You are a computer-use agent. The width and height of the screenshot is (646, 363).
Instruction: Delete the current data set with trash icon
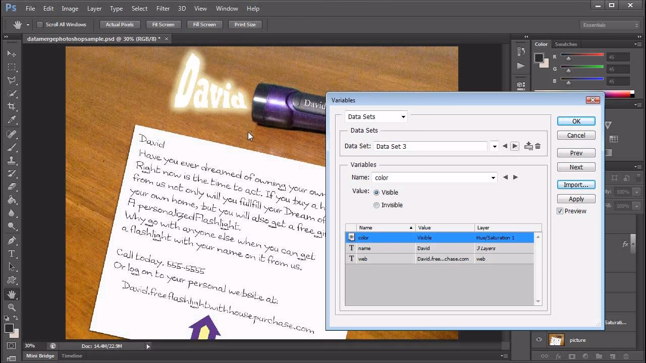[x=538, y=146]
